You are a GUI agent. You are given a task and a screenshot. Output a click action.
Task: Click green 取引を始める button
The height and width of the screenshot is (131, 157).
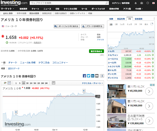[x=96, y=51]
